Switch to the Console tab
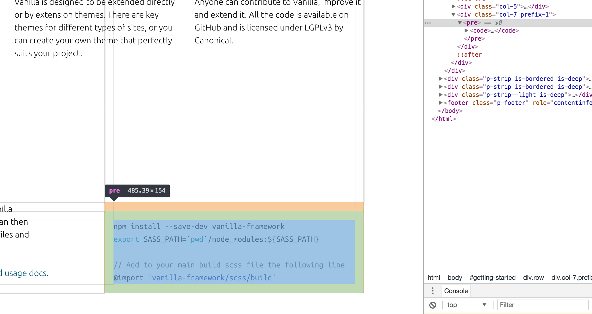Viewport: 592px width, 314px height. tap(456, 291)
